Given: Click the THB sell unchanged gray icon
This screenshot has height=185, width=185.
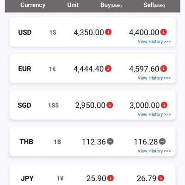Looking at the screenshot, I should click(x=162, y=142).
